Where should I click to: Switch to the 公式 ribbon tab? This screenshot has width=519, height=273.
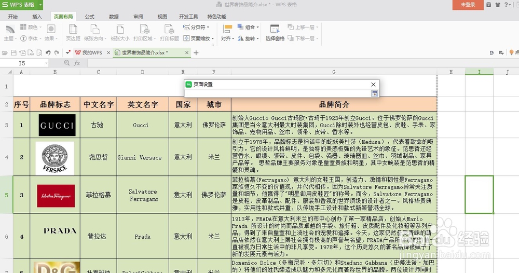(89, 17)
